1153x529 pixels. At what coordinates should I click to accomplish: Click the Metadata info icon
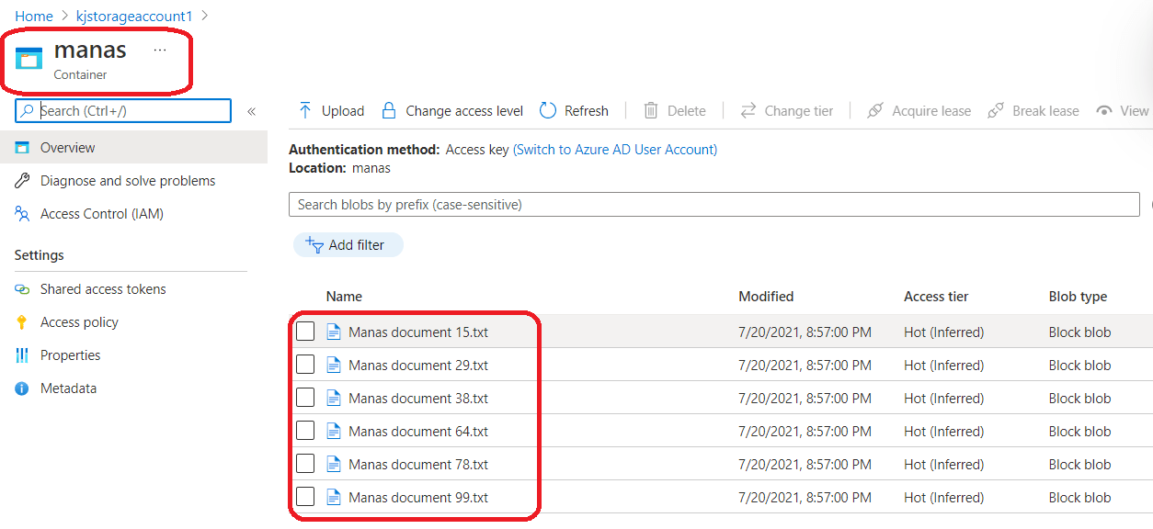click(x=22, y=388)
